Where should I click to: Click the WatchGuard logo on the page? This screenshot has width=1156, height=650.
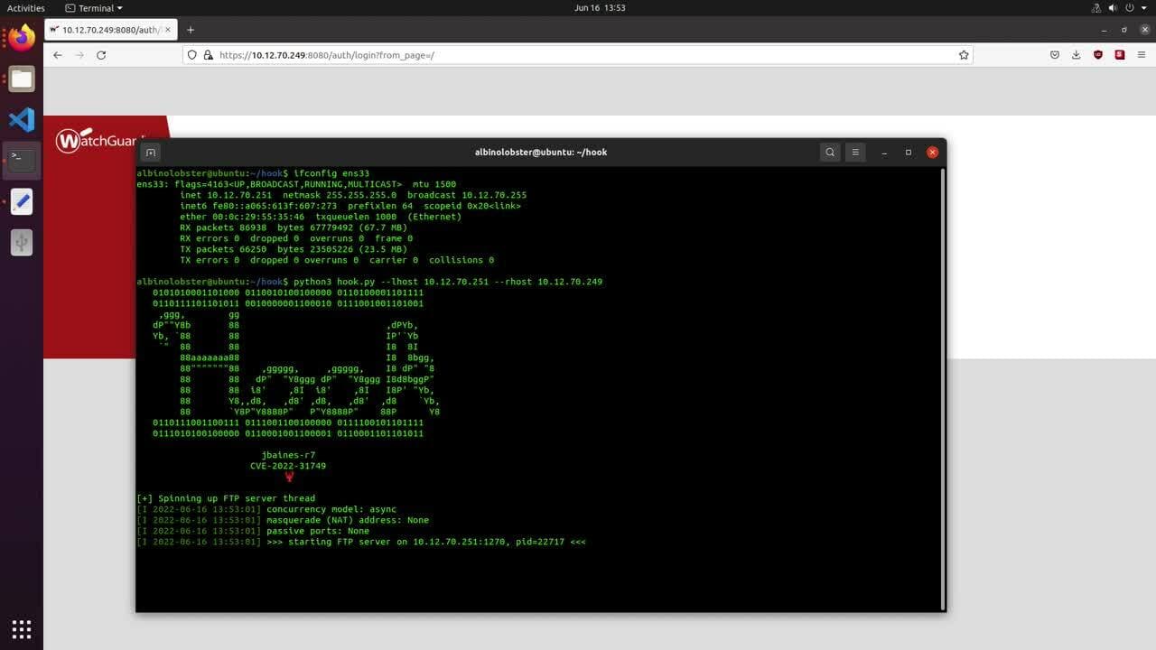click(x=100, y=141)
